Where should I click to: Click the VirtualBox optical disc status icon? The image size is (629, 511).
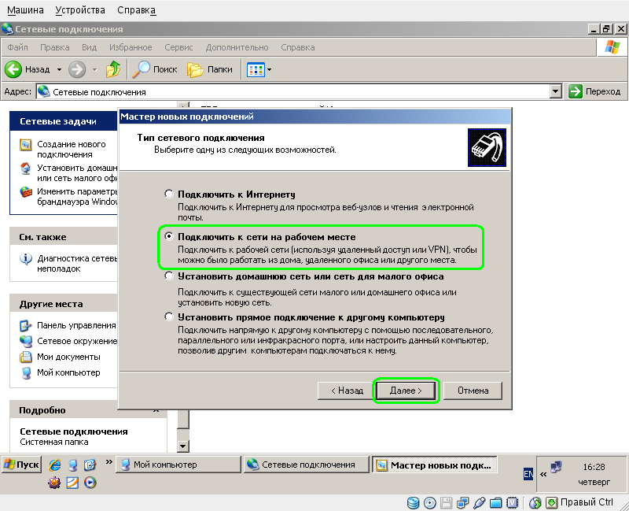tap(429, 502)
